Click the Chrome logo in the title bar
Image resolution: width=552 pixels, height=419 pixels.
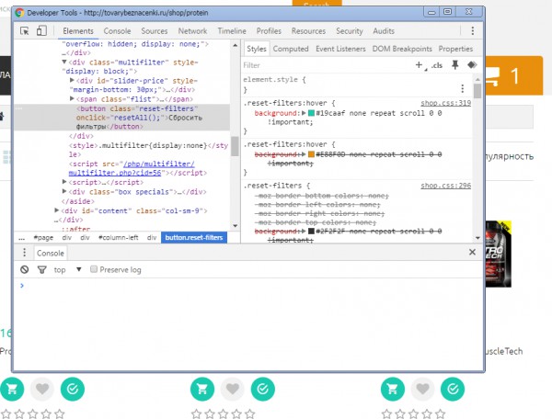click(x=19, y=13)
